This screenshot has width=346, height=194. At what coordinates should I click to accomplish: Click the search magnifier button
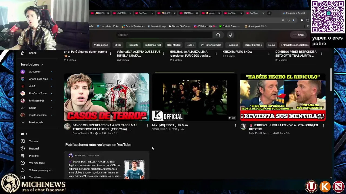coord(218,35)
